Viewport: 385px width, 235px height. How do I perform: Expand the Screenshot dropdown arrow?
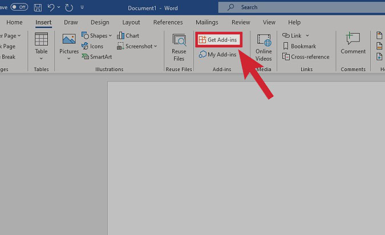155,46
